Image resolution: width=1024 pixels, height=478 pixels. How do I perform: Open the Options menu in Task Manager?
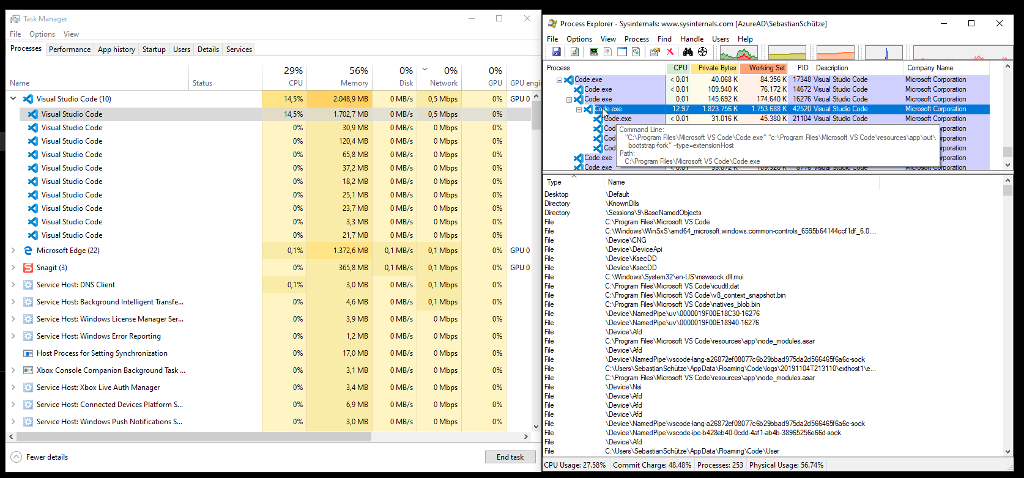point(42,34)
